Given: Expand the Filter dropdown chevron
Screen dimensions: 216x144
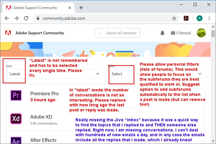Looking at the screenshot, I should click(x=200, y=74).
